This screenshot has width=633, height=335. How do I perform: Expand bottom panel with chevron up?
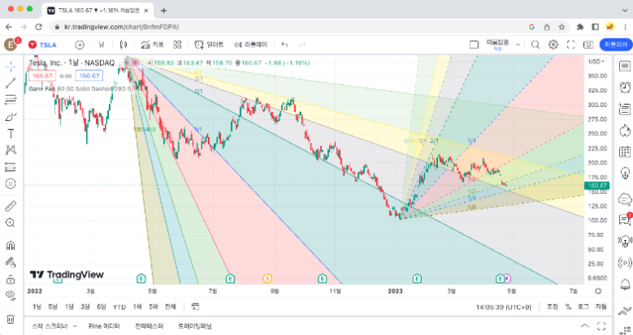pyautogui.click(x=585, y=326)
